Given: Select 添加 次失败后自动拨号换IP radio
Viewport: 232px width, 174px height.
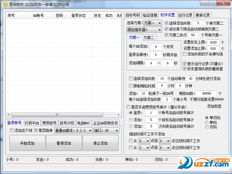Looking at the screenshot, I should pos(131,126).
